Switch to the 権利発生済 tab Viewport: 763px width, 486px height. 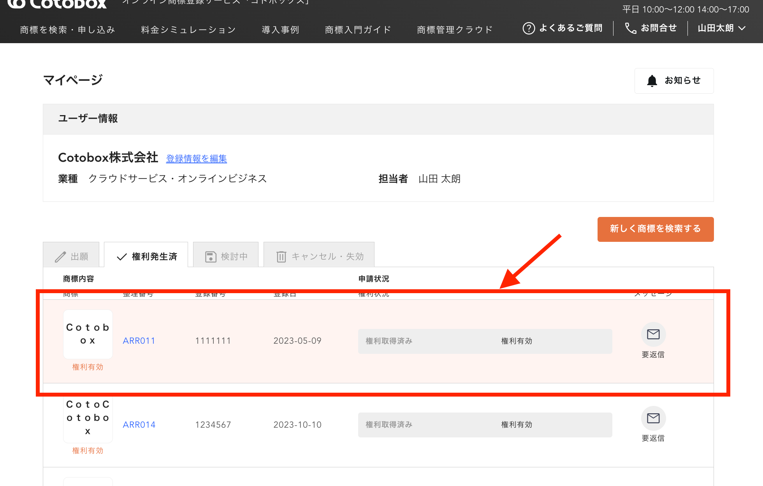click(146, 257)
